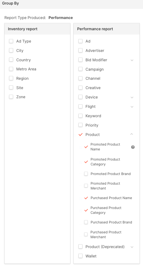Viewport: 143px width, 266px height.
Task: Enable Promoted Product Brand checkbox
Action: point(86,174)
